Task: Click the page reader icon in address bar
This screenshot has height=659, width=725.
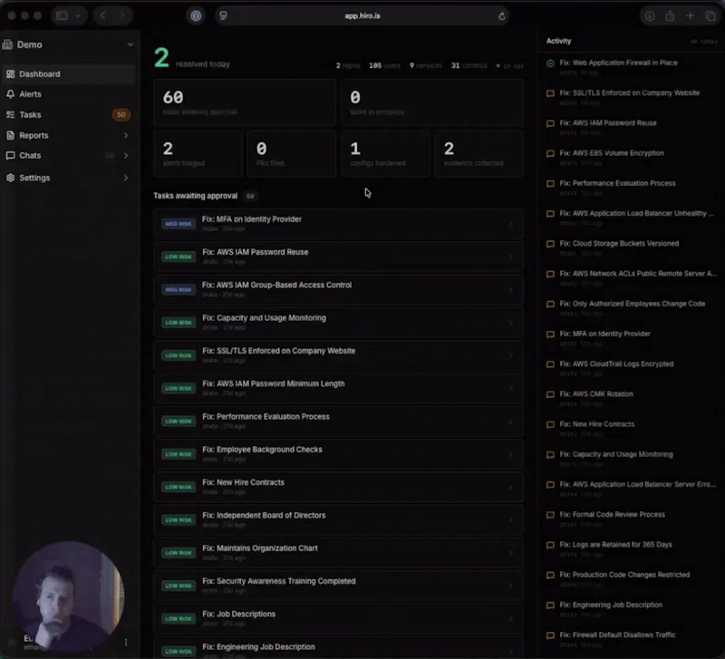Action: pyautogui.click(x=223, y=15)
